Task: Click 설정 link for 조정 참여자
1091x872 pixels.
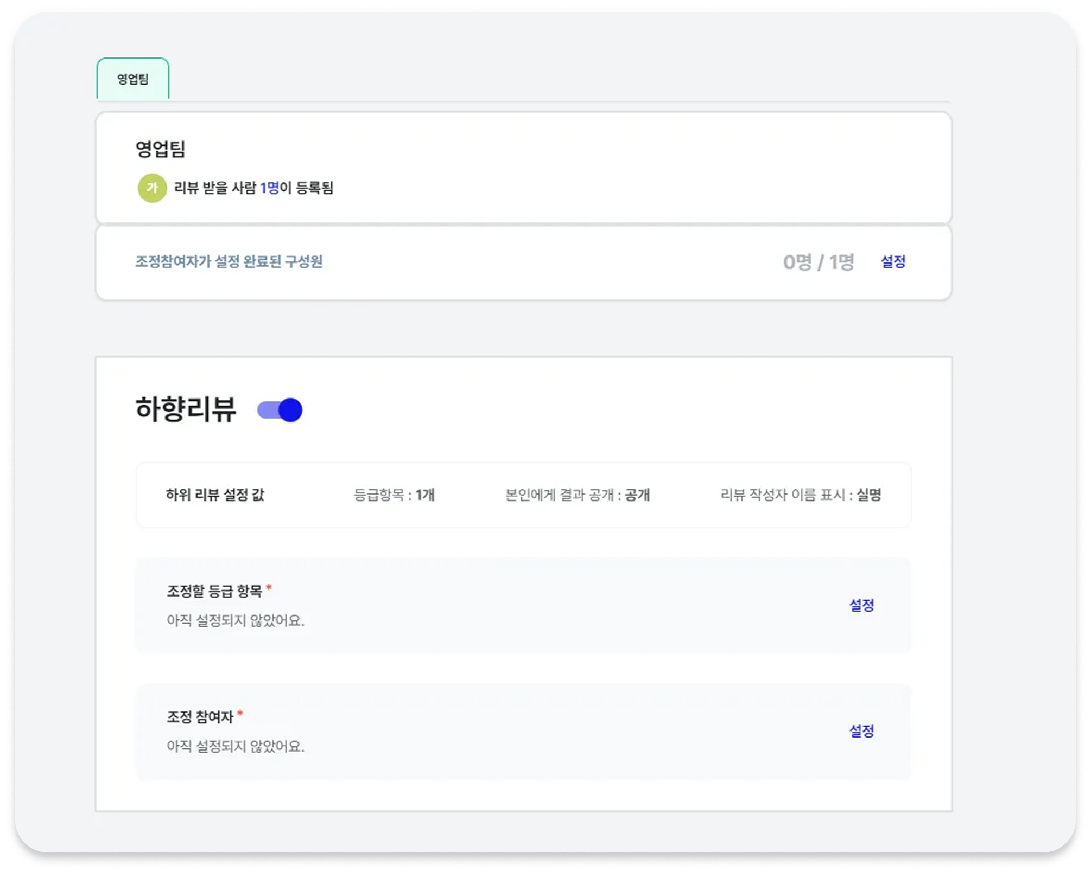Action: pos(861,731)
